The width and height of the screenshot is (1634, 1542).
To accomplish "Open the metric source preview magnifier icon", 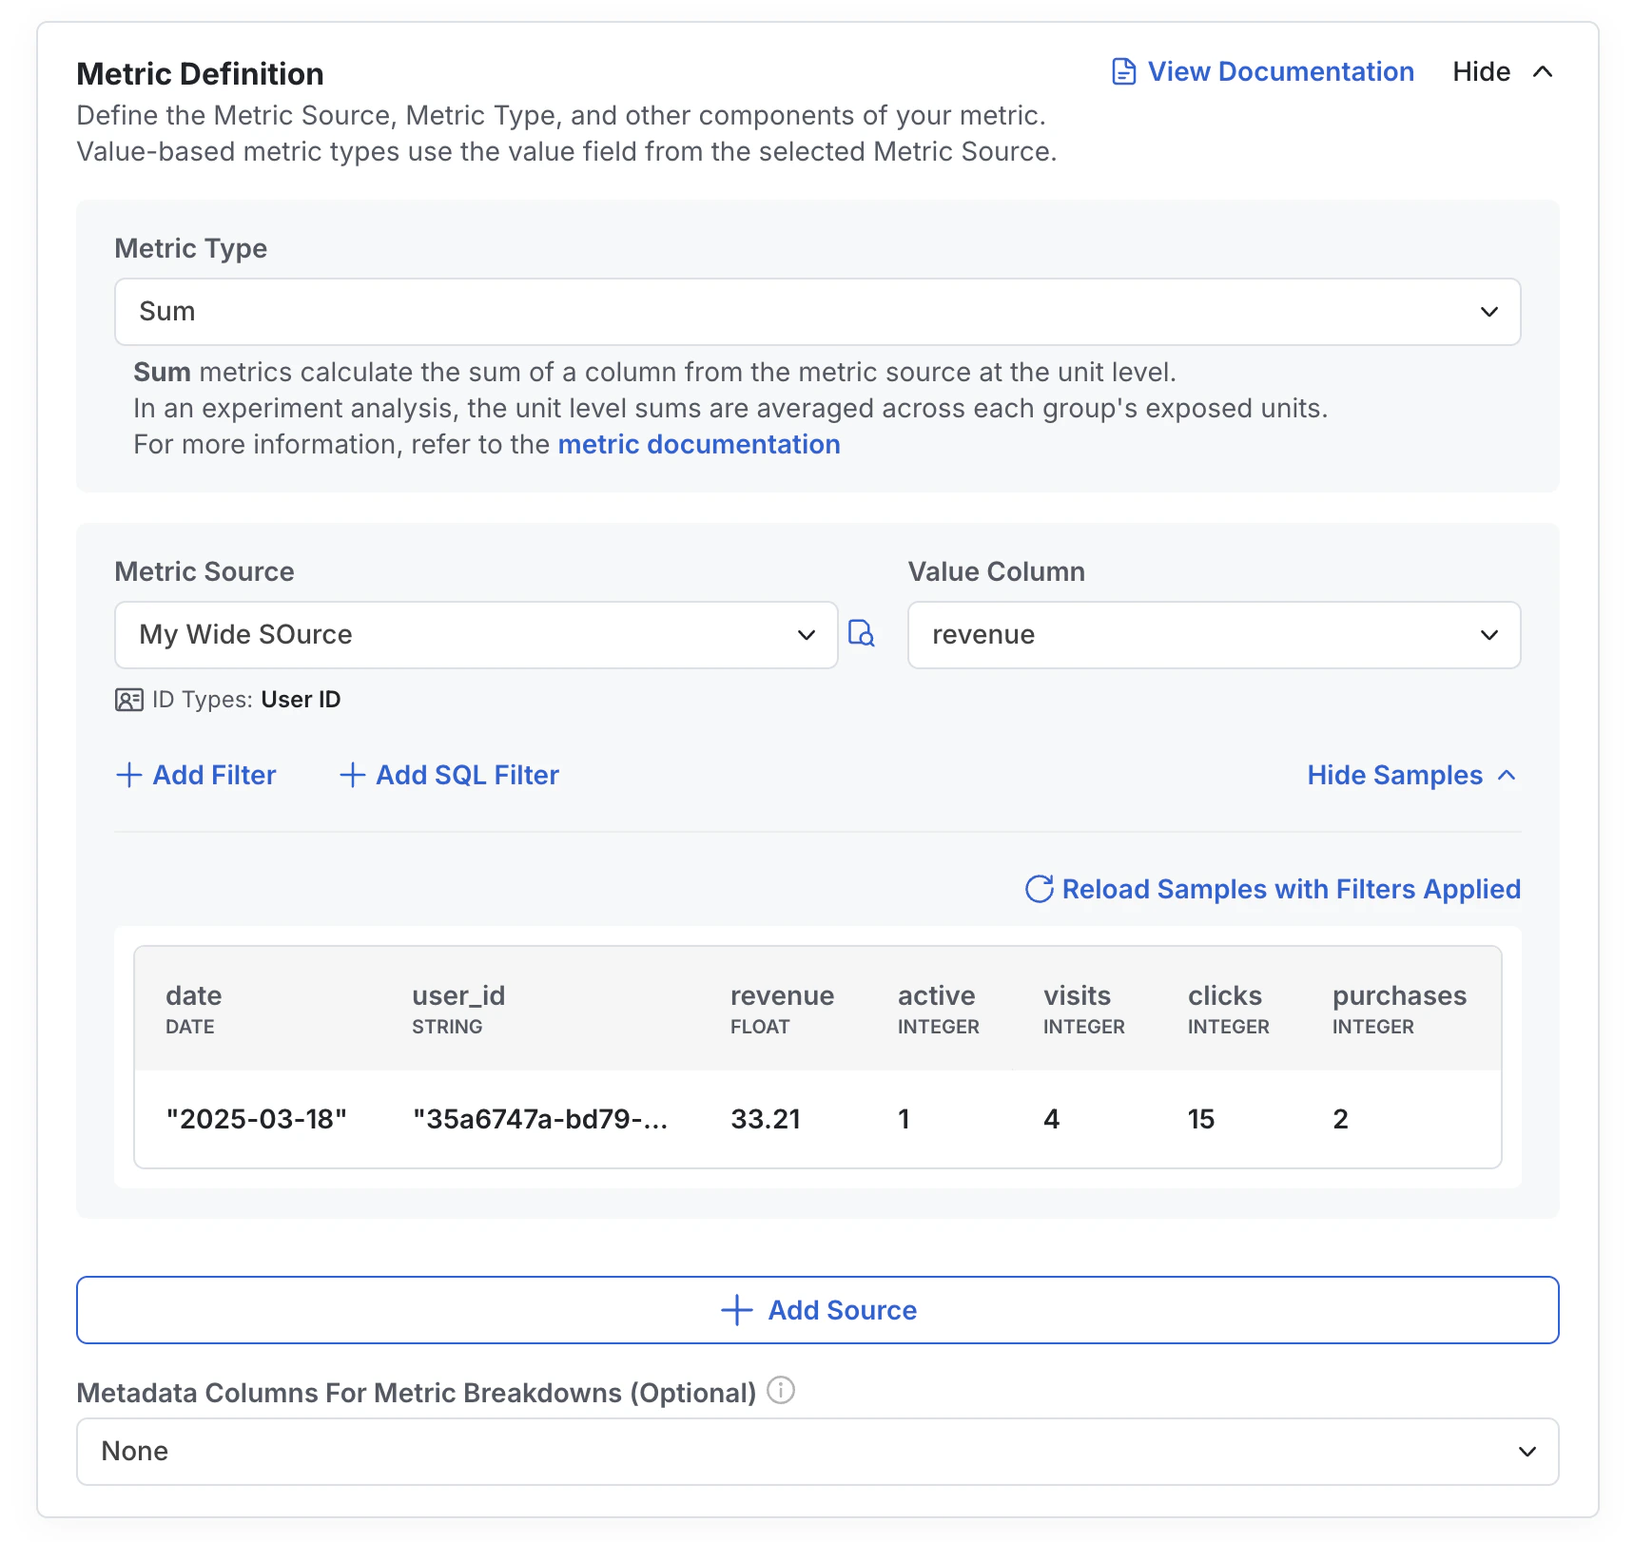I will [x=861, y=634].
